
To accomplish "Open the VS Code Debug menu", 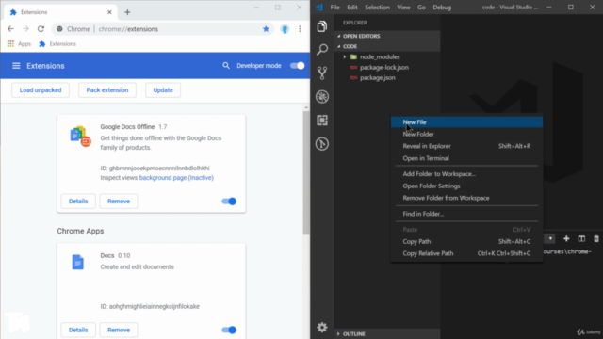I will pyautogui.click(x=442, y=8).
